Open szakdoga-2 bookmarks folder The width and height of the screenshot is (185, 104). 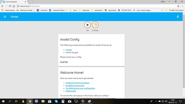[x=97, y=10]
